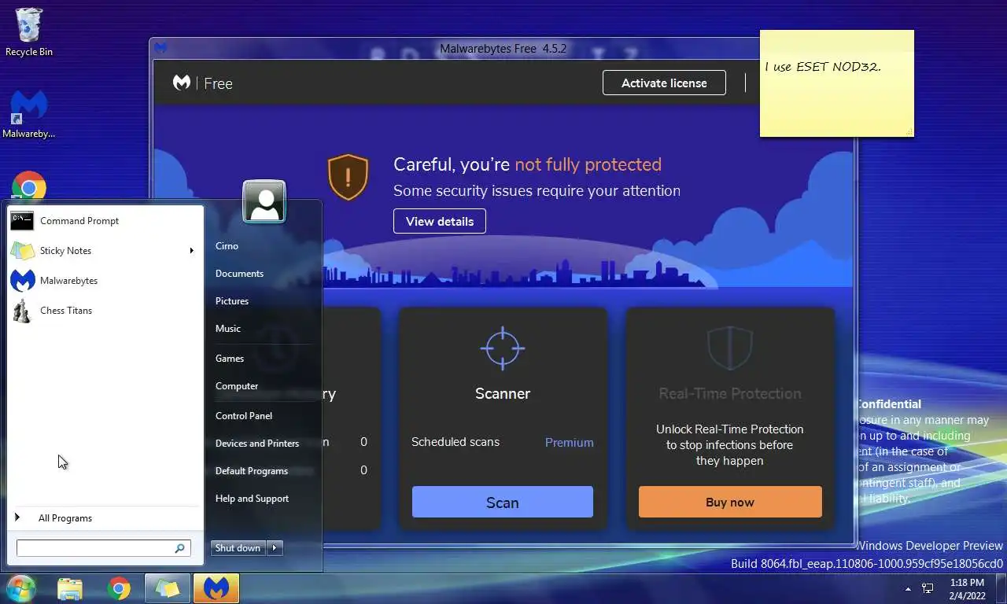Launch Command Prompt from Start menu
Image resolution: width=1007 pixels, height=604 pixels.
coord(105,221)
